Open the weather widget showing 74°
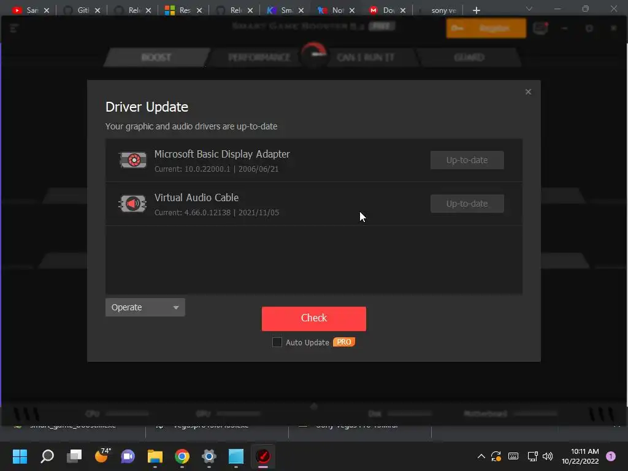Viewport: 628px width, 471px height. coord(102,456)
